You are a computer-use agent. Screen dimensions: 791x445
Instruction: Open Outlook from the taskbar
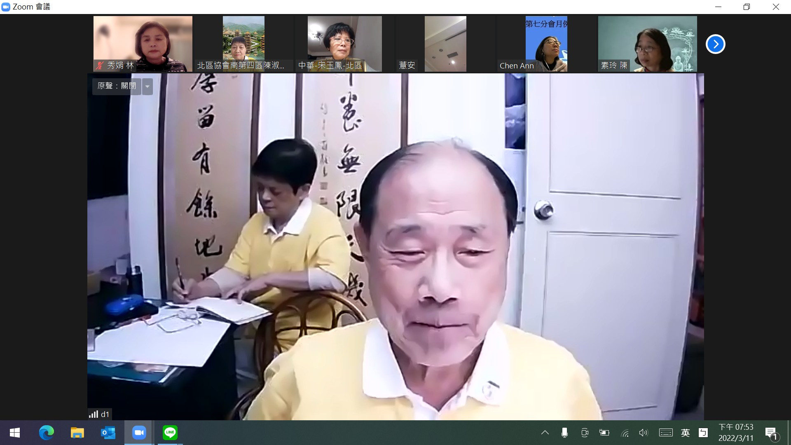pos(108,433)
